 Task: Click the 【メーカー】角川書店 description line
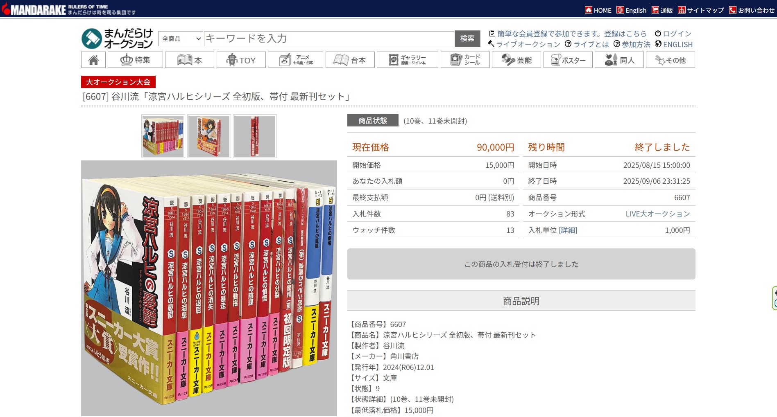click(383, 356)
